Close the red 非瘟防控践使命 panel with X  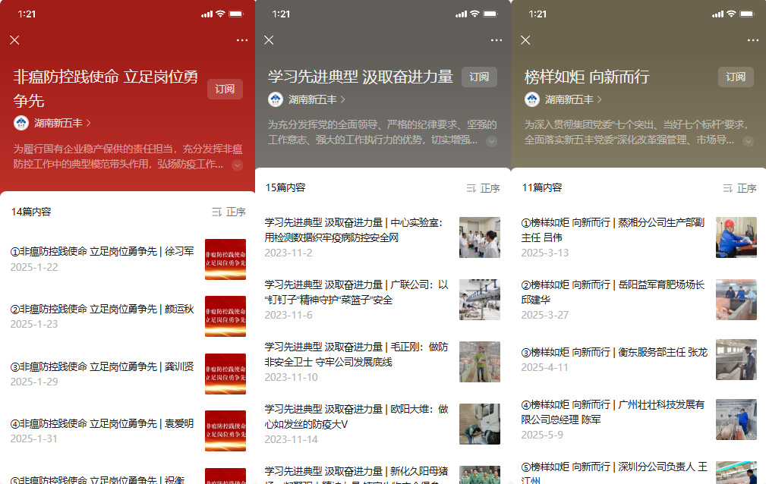(x=14, y=40)
